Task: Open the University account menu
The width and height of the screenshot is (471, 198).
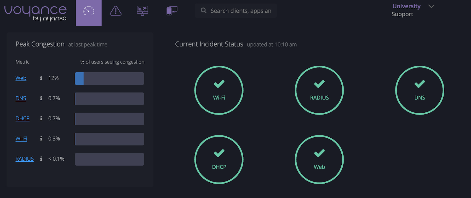Action: click(x=406, y=6)
